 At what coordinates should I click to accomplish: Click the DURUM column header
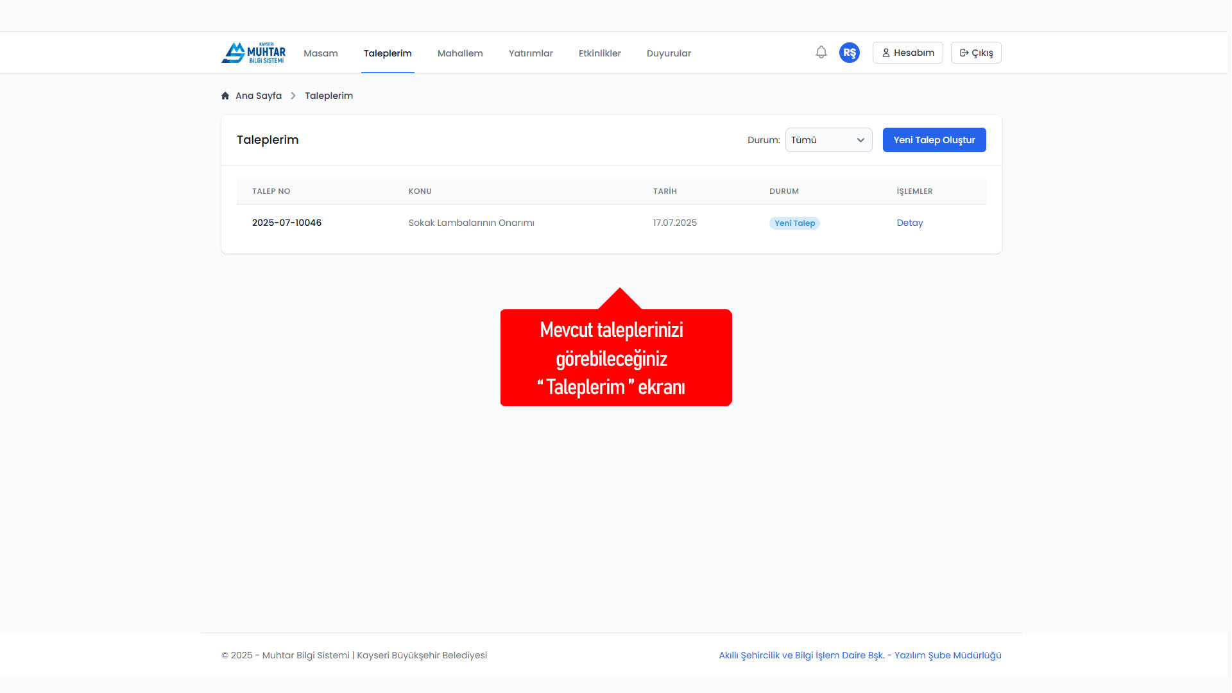[x=784, y=191]
